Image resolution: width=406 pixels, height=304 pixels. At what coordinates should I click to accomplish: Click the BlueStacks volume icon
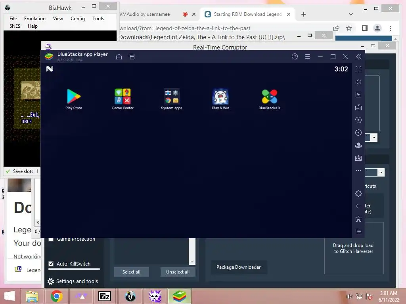pos(358,82)
